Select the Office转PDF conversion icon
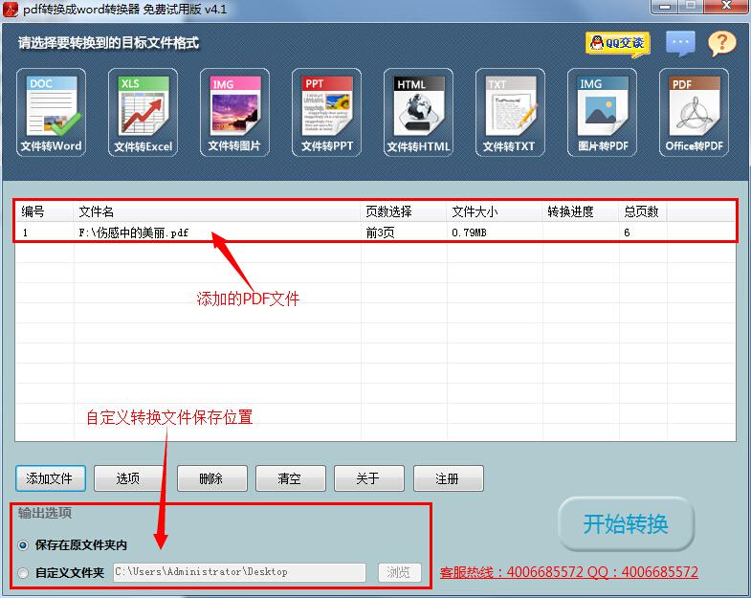The width and height of the screenshot is (751, 598). tap(694, 112)
